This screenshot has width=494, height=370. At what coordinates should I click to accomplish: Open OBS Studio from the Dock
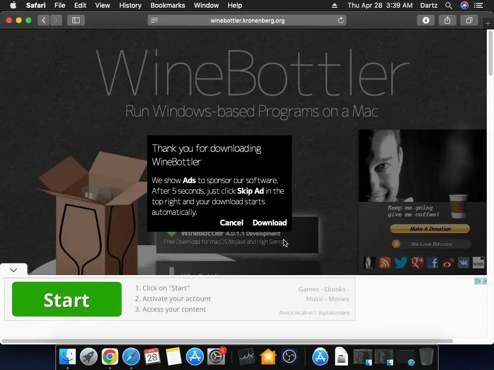coord(289,357)
